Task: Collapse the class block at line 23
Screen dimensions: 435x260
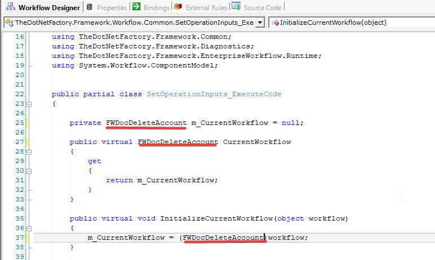Action: tap(29, 104)
